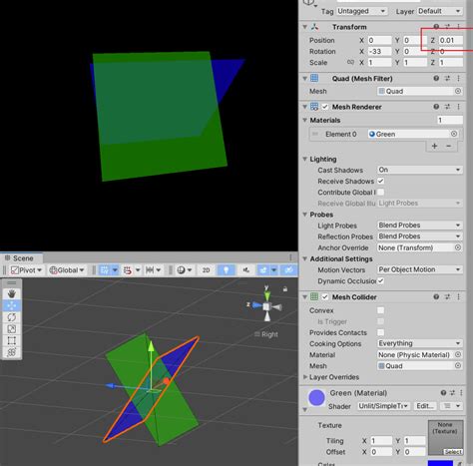
Task: Click the draw mode shading icon
Action: (181, 270)
